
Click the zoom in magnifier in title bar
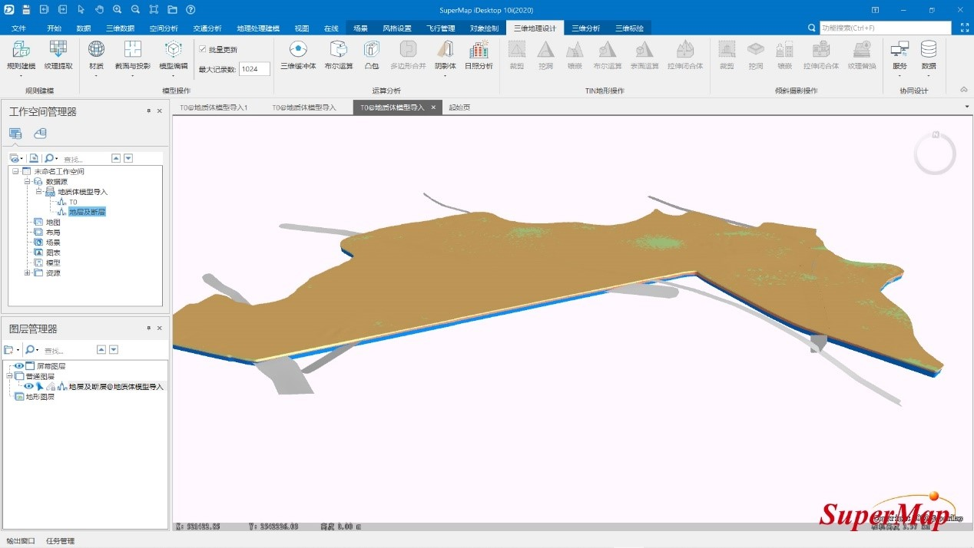(x=118, y=9)
